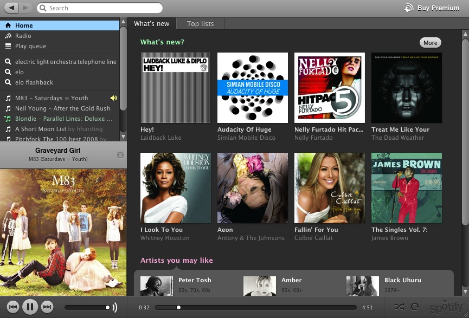This screenshot has width=469, height=318.
Task: Toggle shuffle mode
Action: click(400, 307)
